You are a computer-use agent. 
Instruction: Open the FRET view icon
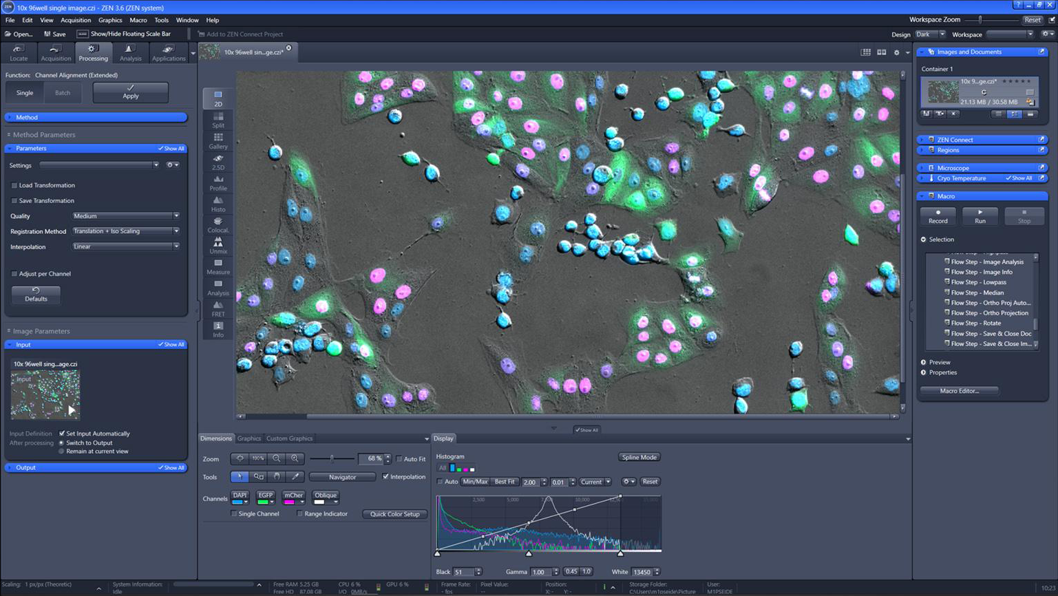point(218,309)
